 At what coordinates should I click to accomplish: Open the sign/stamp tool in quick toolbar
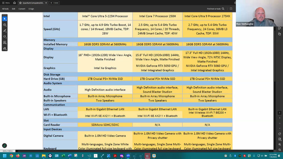[x=5, y=48]
